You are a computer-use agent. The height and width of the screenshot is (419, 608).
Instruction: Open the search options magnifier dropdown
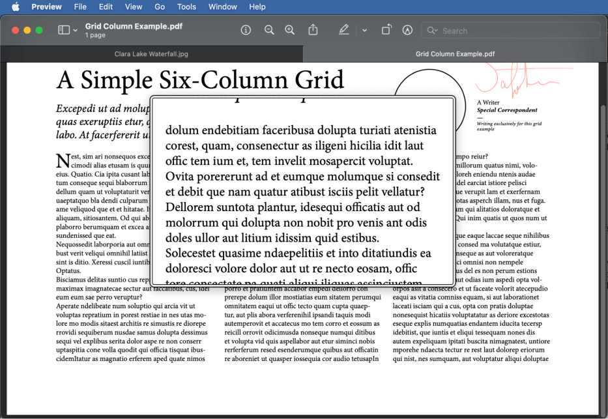432,30
